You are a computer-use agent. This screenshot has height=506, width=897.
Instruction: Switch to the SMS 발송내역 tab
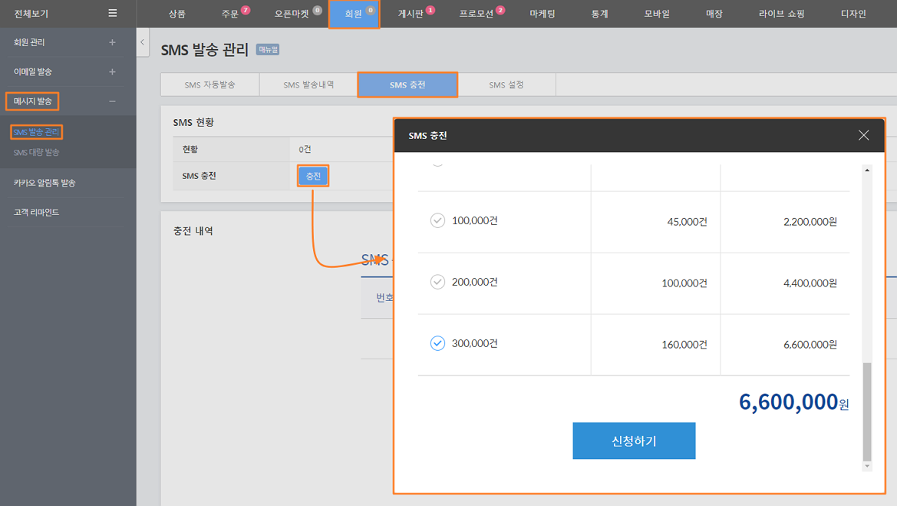click(x=309, y=84)
